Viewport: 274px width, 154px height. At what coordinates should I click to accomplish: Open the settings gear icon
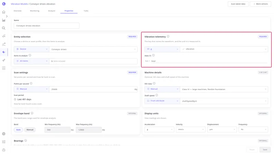4,134
